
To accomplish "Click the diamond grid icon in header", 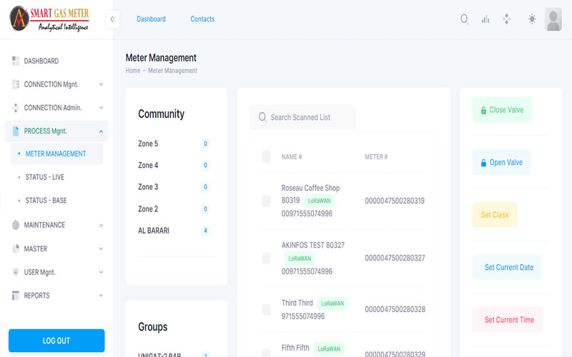I will (507, 19).
